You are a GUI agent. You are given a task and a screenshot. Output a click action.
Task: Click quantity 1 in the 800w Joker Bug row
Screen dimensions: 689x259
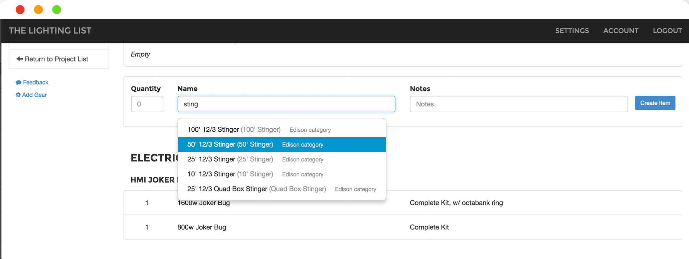pyautogui.click(x=147, y=227)
